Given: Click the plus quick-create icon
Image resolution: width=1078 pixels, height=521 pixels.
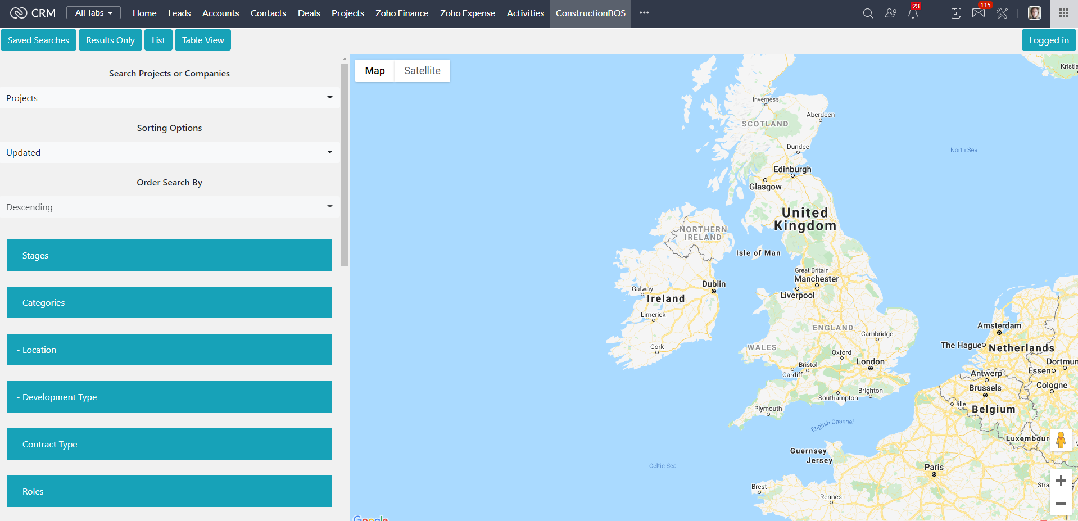Looking at the screenshot, I should point(935,13).
